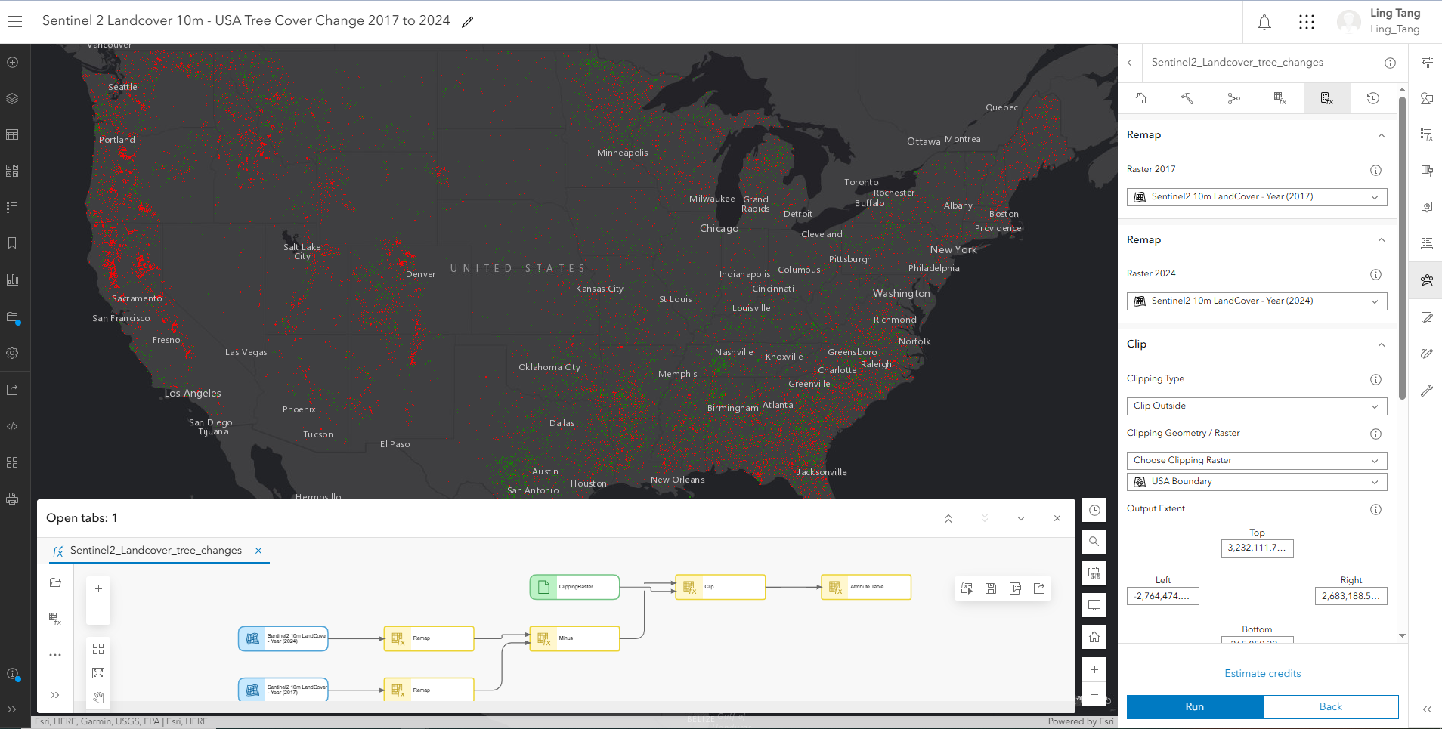1442x729 pixels.
Task: Show the Legend icon in left sidebar
Action: tap(12, 207)
